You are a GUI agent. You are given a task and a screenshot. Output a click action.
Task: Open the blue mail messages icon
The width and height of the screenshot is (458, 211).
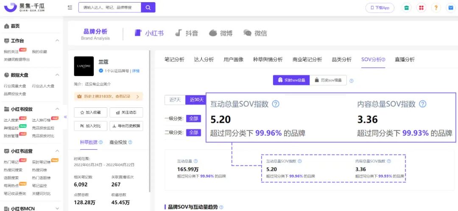pyautogui.click(x=451, y=8)
